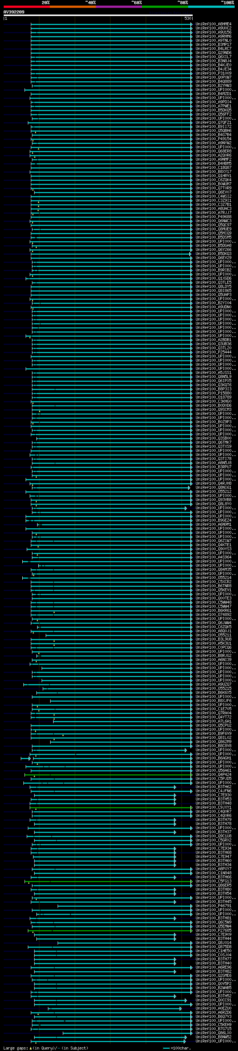This screenshot has width=238, height=1051.
Task: Select the UniRef100_Q7QFZ1 hit label
Action: [x=213, y=122]
